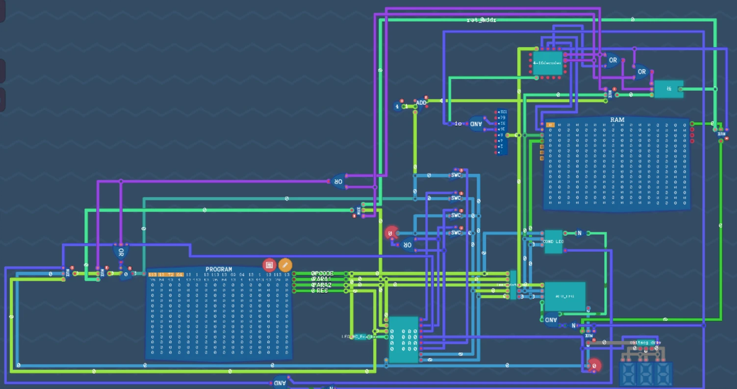Viewport: 737px width, 389px height.
Task: Click the orange pencil edit program icon
Action: (x=285, y=265)
